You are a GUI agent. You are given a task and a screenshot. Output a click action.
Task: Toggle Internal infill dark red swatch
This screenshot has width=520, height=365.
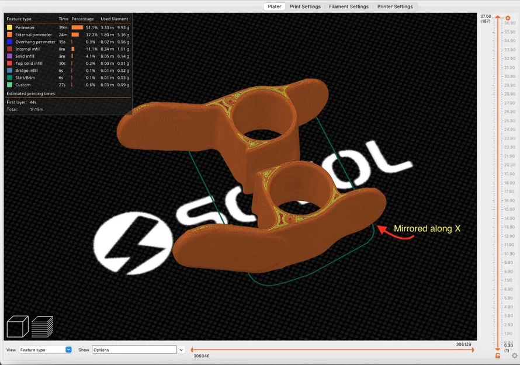coord(9,49)
